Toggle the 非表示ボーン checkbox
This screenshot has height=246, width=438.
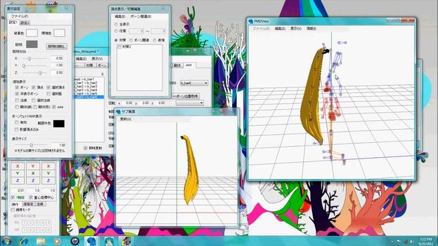click(x=17, y=94)
